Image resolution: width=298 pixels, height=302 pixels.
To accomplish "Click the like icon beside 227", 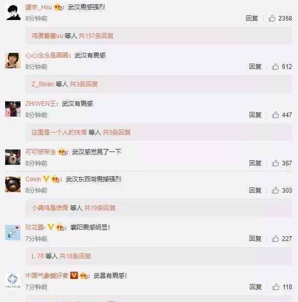I will point(275,239).
